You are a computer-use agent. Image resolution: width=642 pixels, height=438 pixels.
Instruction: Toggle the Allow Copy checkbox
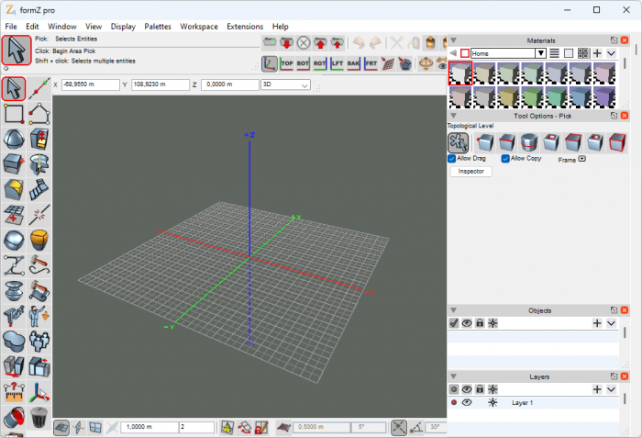pos(506,159)
